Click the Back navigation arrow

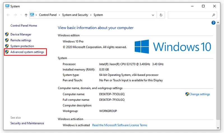click(x=8, y=15)
